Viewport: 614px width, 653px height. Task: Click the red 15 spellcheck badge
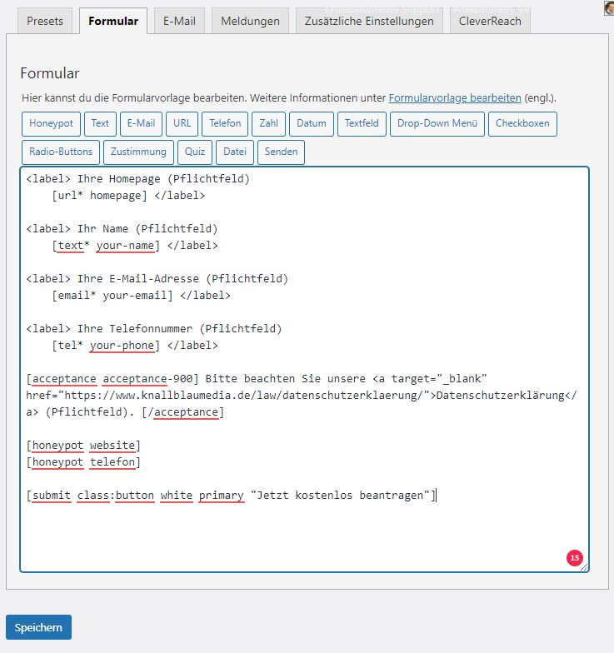(575, 558)
